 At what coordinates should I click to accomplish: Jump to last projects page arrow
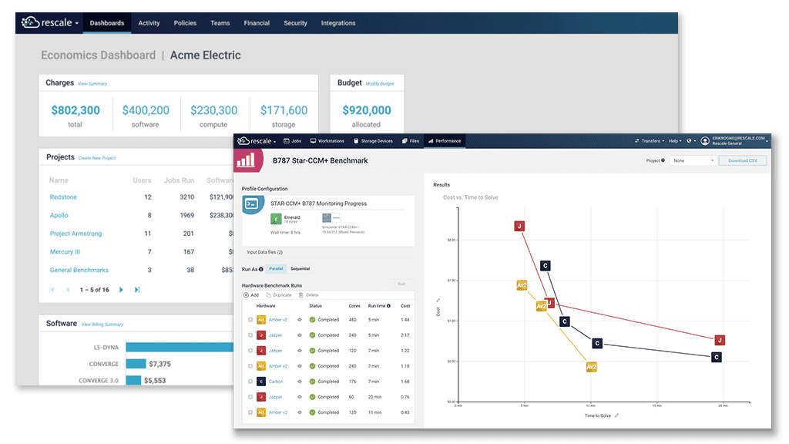[x=137, y=290]
